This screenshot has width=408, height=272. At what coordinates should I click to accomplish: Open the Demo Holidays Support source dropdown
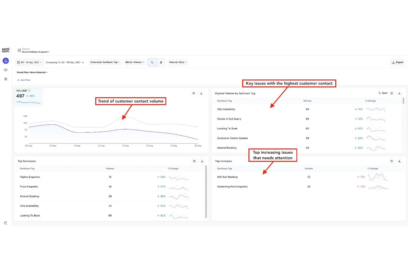(36, 52)
